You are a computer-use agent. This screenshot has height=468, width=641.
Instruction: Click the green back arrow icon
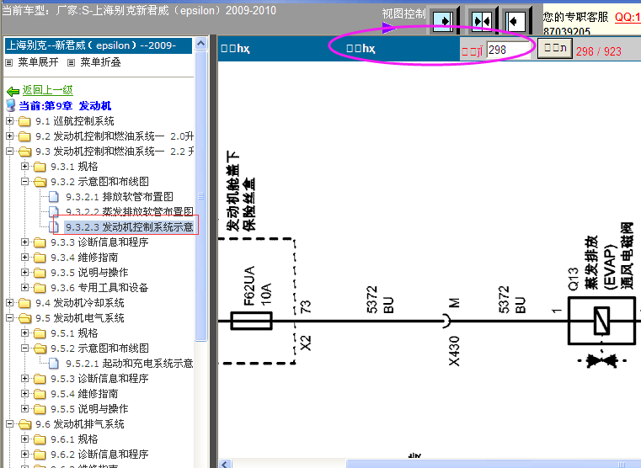coord(13,91)
